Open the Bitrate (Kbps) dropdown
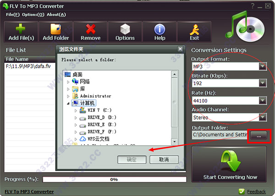The image size is (275, 196). [x=263, y=83]
